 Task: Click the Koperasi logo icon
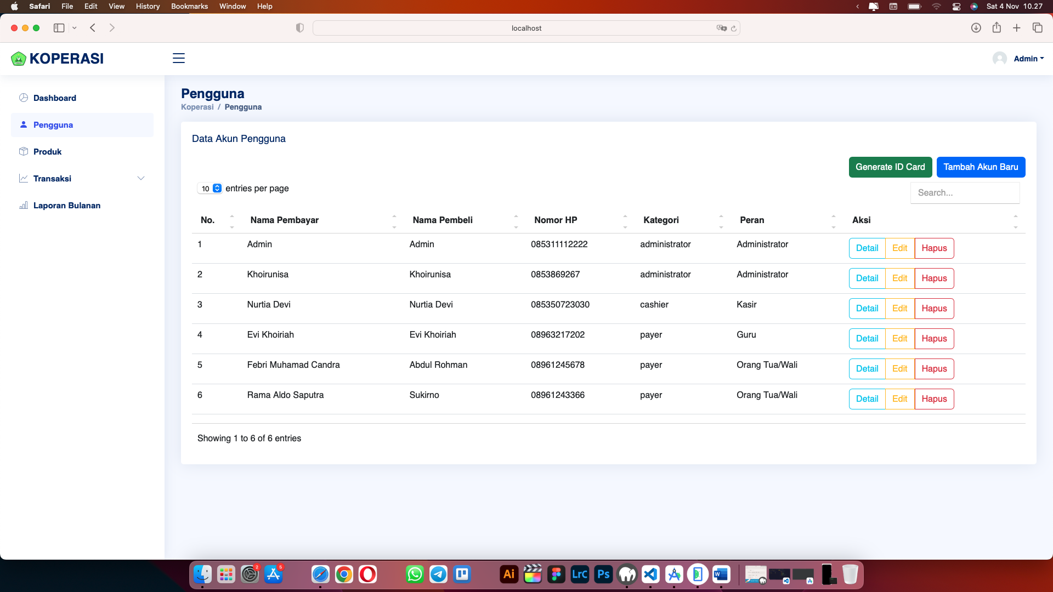19,59
